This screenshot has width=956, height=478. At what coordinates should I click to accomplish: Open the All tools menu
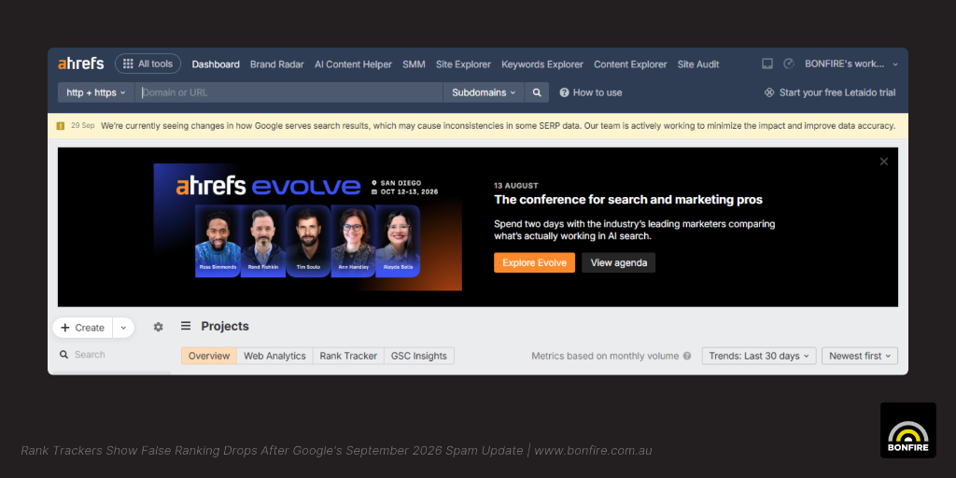click(x=148, y=63)
